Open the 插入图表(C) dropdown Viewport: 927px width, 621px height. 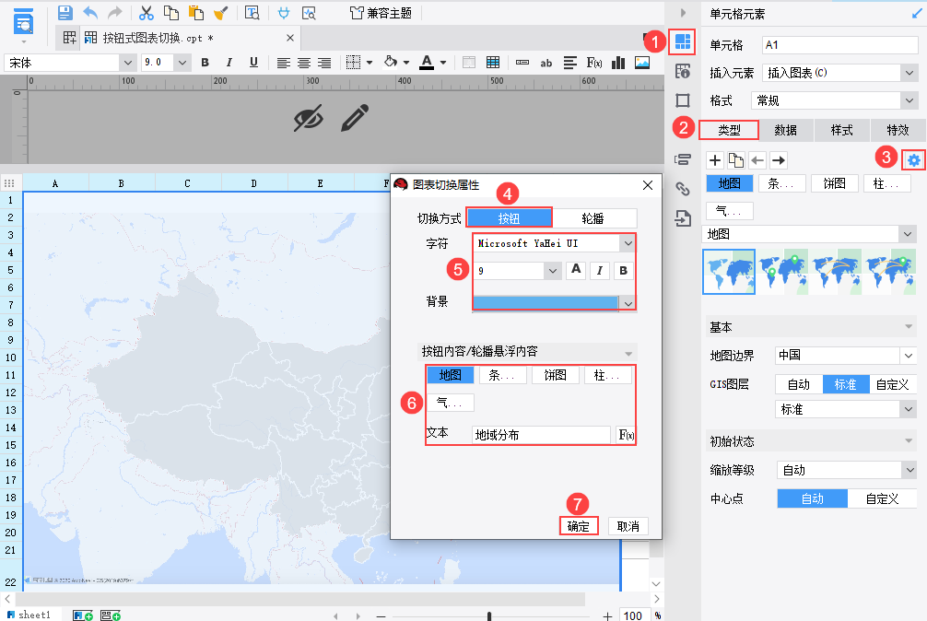point(909,73)
